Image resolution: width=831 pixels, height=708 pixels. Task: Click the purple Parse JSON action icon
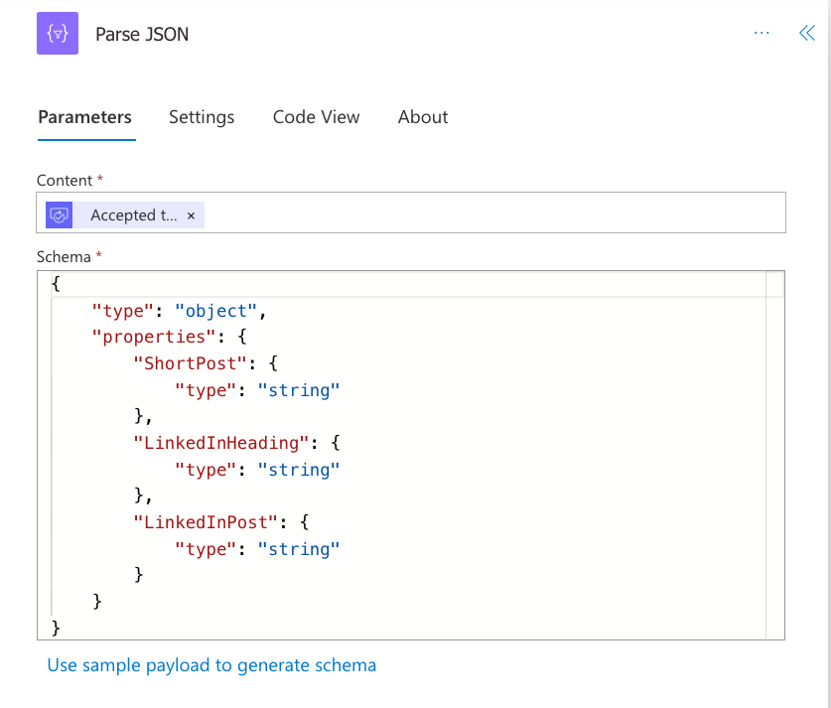tap(58, 34)
